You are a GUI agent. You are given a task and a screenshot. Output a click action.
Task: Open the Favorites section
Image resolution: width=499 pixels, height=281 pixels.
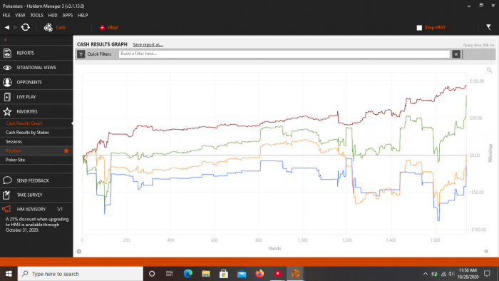pyautogui.click(x=36, y=111)
